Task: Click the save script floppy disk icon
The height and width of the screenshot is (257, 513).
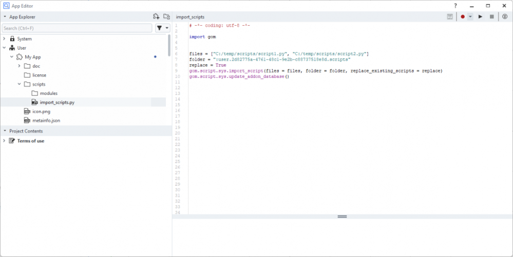Action: coord(450,17)
